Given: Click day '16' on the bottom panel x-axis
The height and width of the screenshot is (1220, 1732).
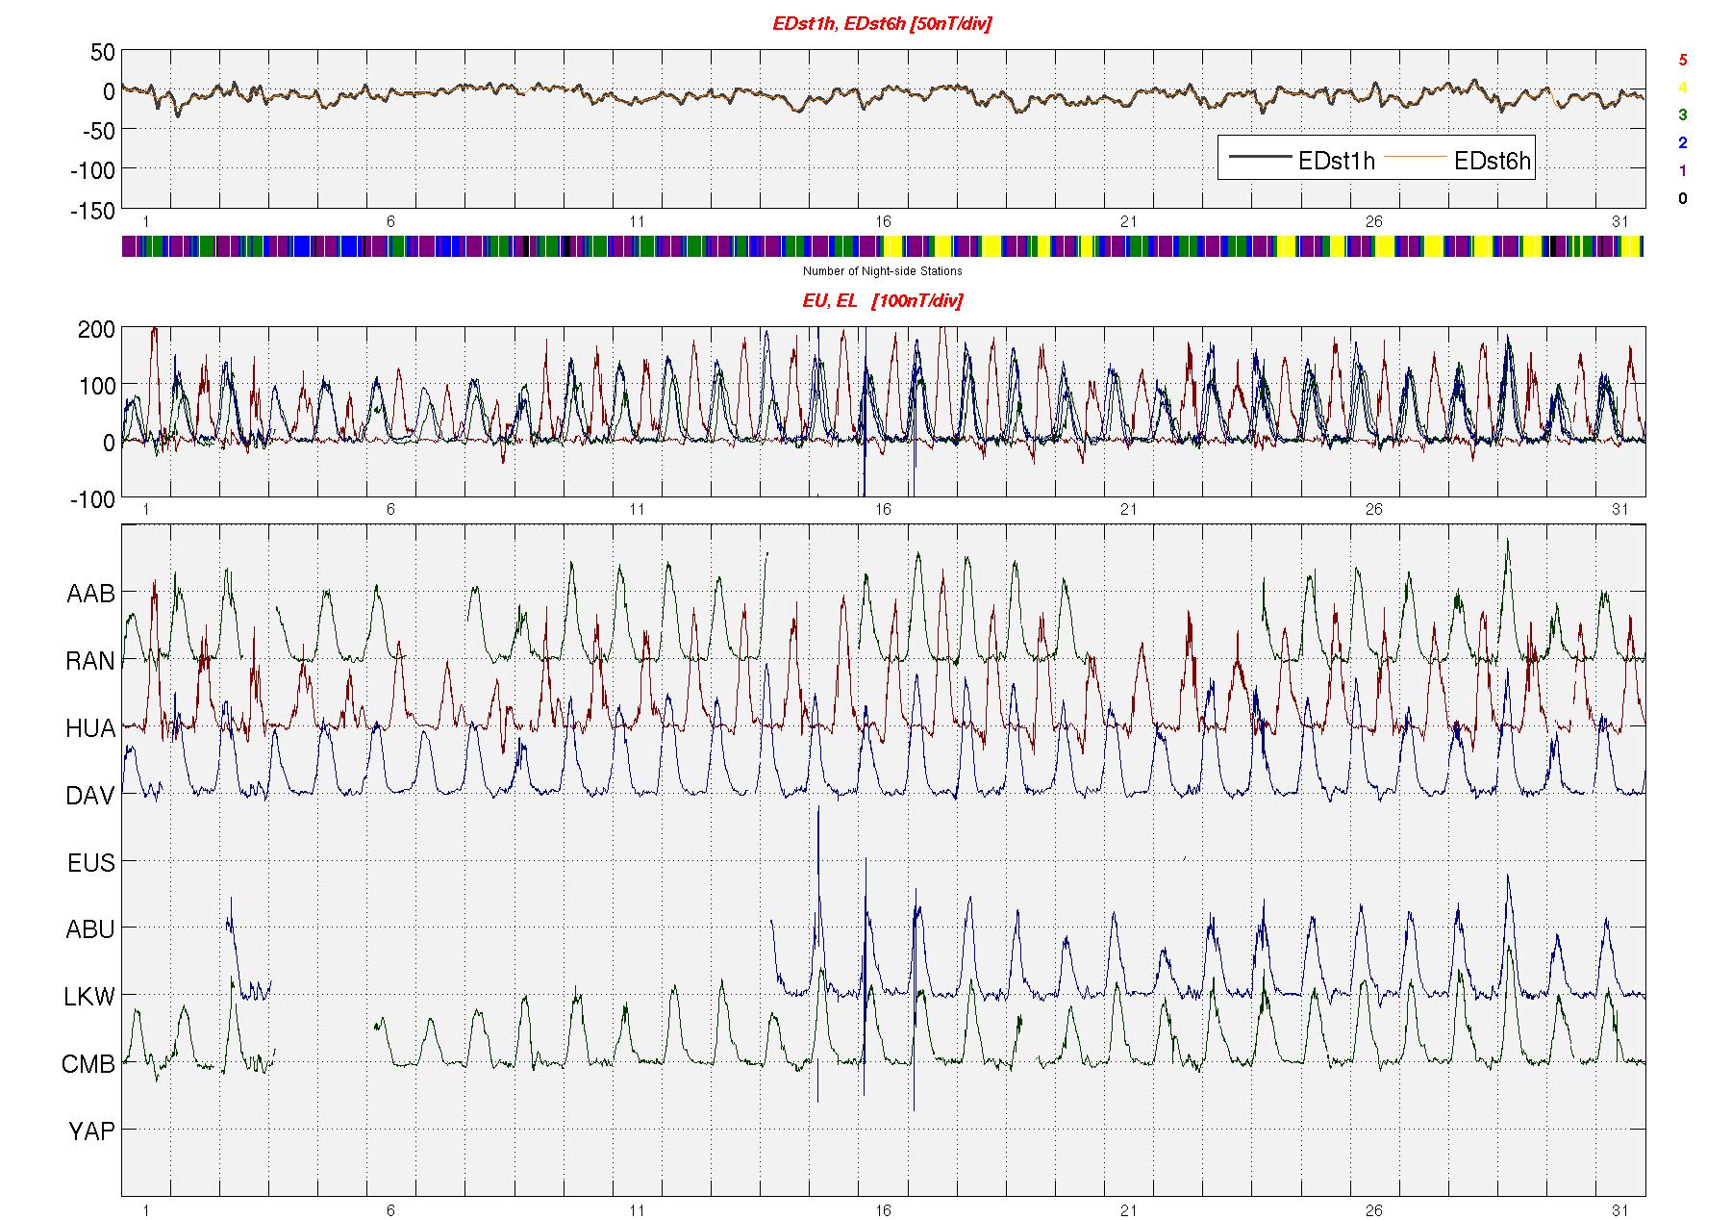Looking at the screenshot, I should [883, 1210].
